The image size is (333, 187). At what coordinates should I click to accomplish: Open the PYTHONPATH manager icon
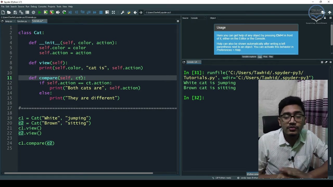click(x=129, y=12)
